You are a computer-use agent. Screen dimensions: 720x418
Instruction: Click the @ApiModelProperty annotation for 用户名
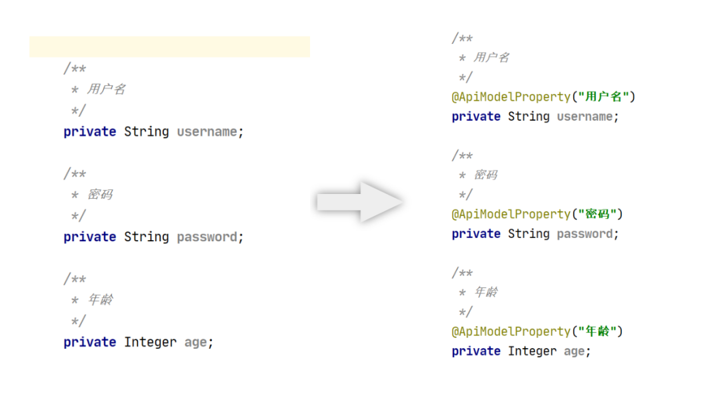511,97
